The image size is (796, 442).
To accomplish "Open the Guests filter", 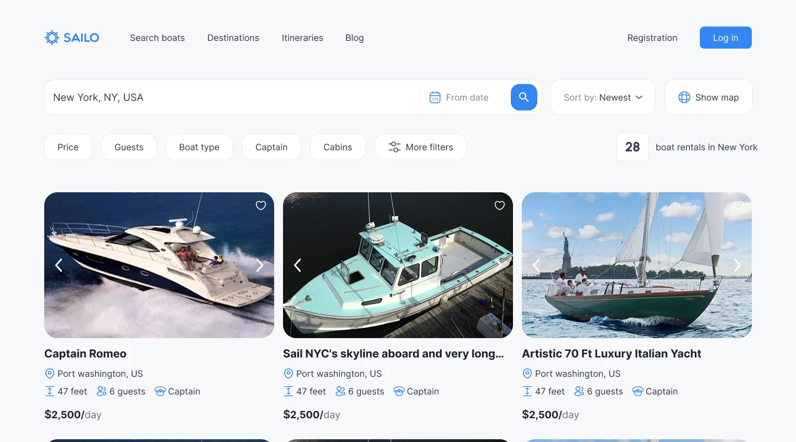I will coord(129,147).
